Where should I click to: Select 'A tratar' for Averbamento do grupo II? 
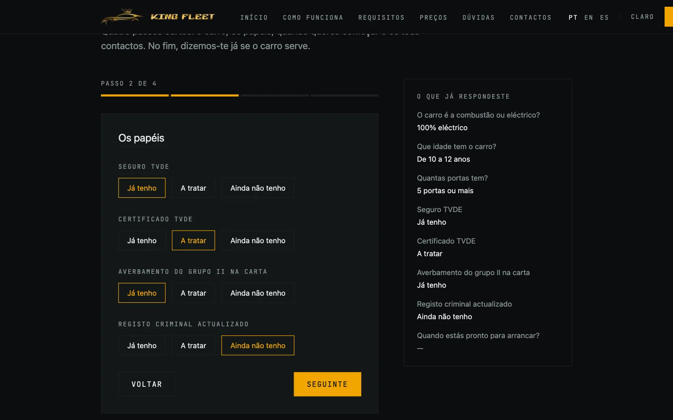click(193, 293)
